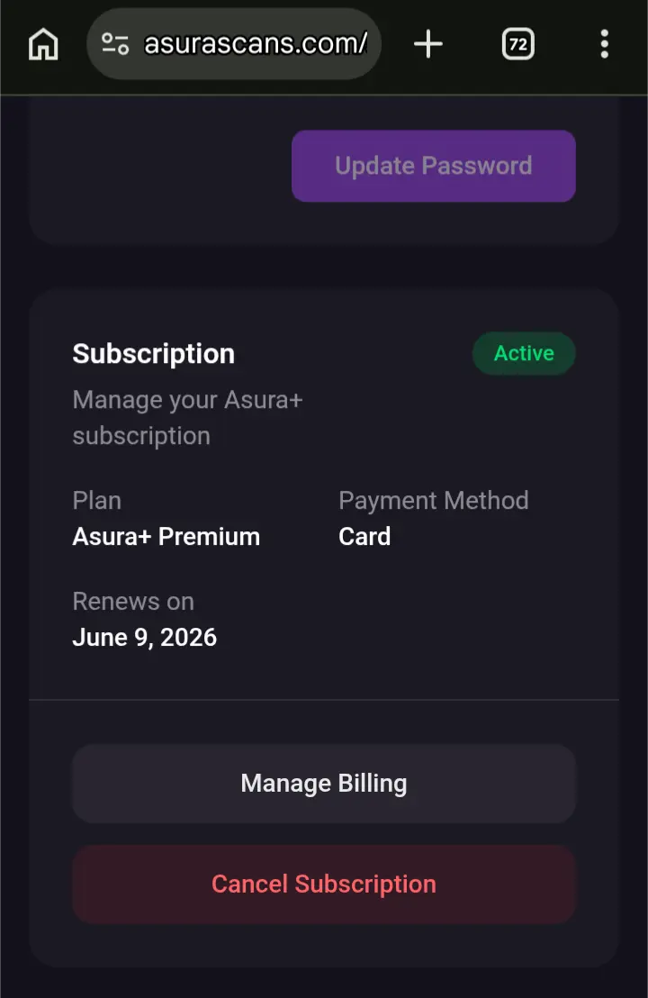Click the divider line above Manage Billing
Image resolution: width=648 pixels, height=998 pixels.
click(324, 700)
